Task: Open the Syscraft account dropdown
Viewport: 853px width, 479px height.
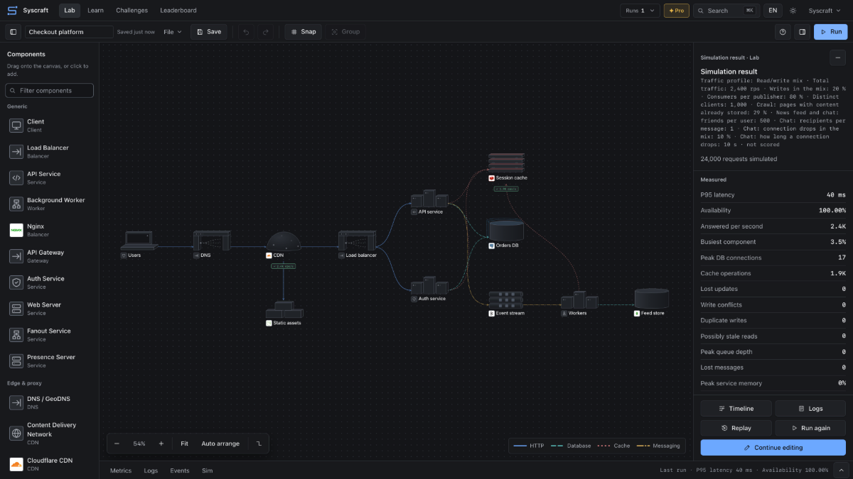Action: tap(825, 11)
